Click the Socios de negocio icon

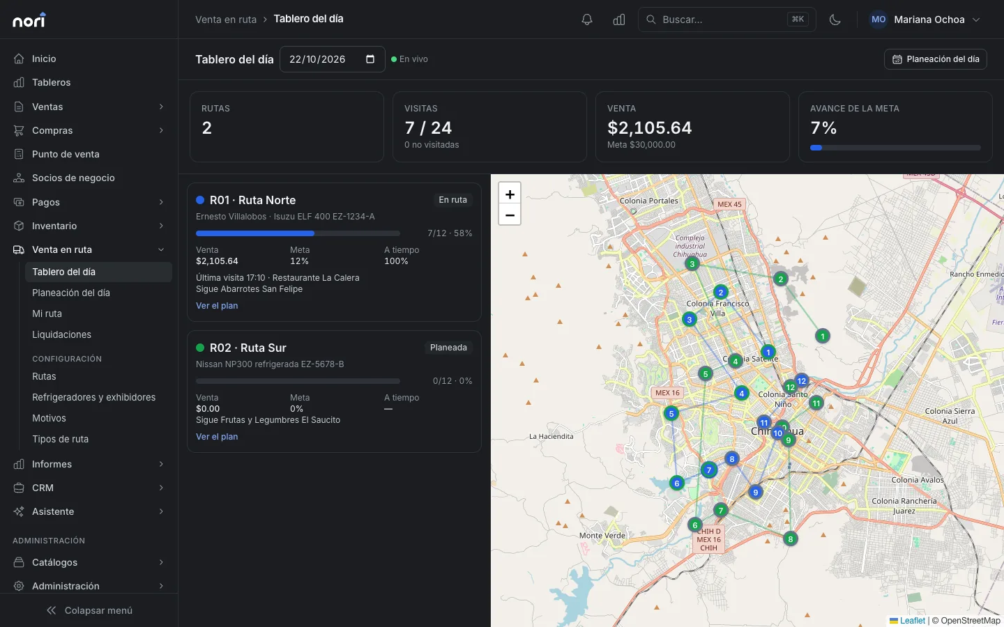click(19, 178)
